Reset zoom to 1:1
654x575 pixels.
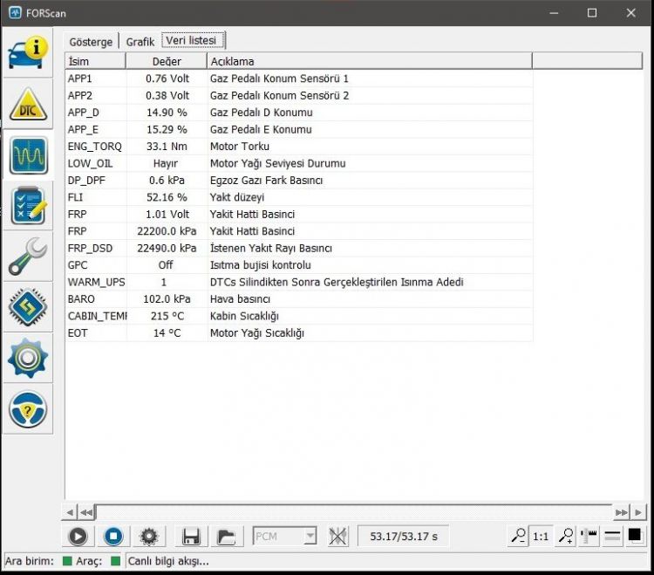(541, 536)
